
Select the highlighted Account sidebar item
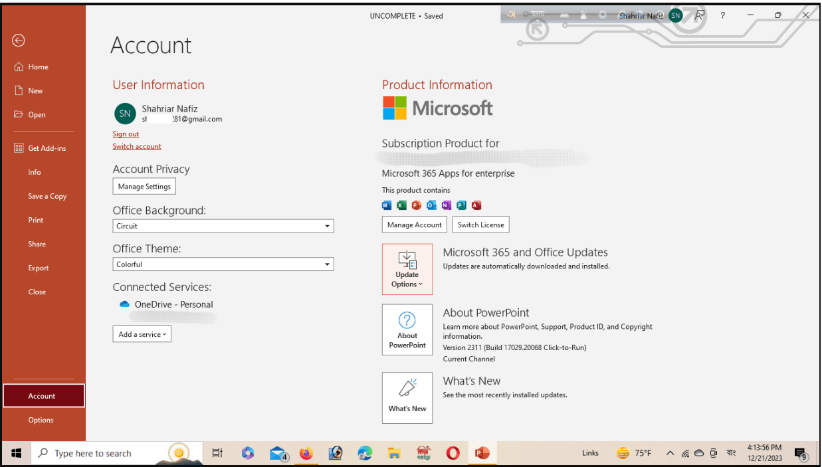point(44,396)
